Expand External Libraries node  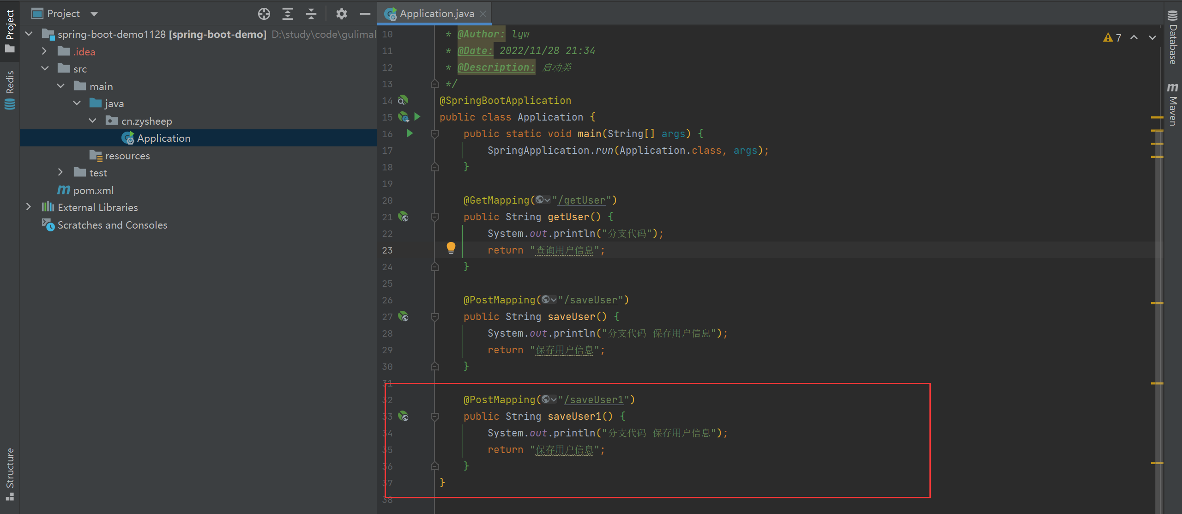[29, 207]
